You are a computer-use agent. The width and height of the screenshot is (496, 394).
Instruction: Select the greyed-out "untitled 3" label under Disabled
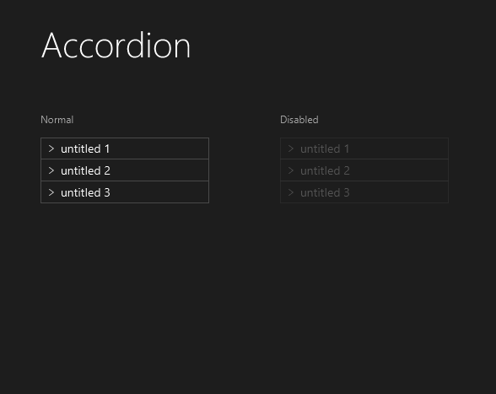click(325, 192)
